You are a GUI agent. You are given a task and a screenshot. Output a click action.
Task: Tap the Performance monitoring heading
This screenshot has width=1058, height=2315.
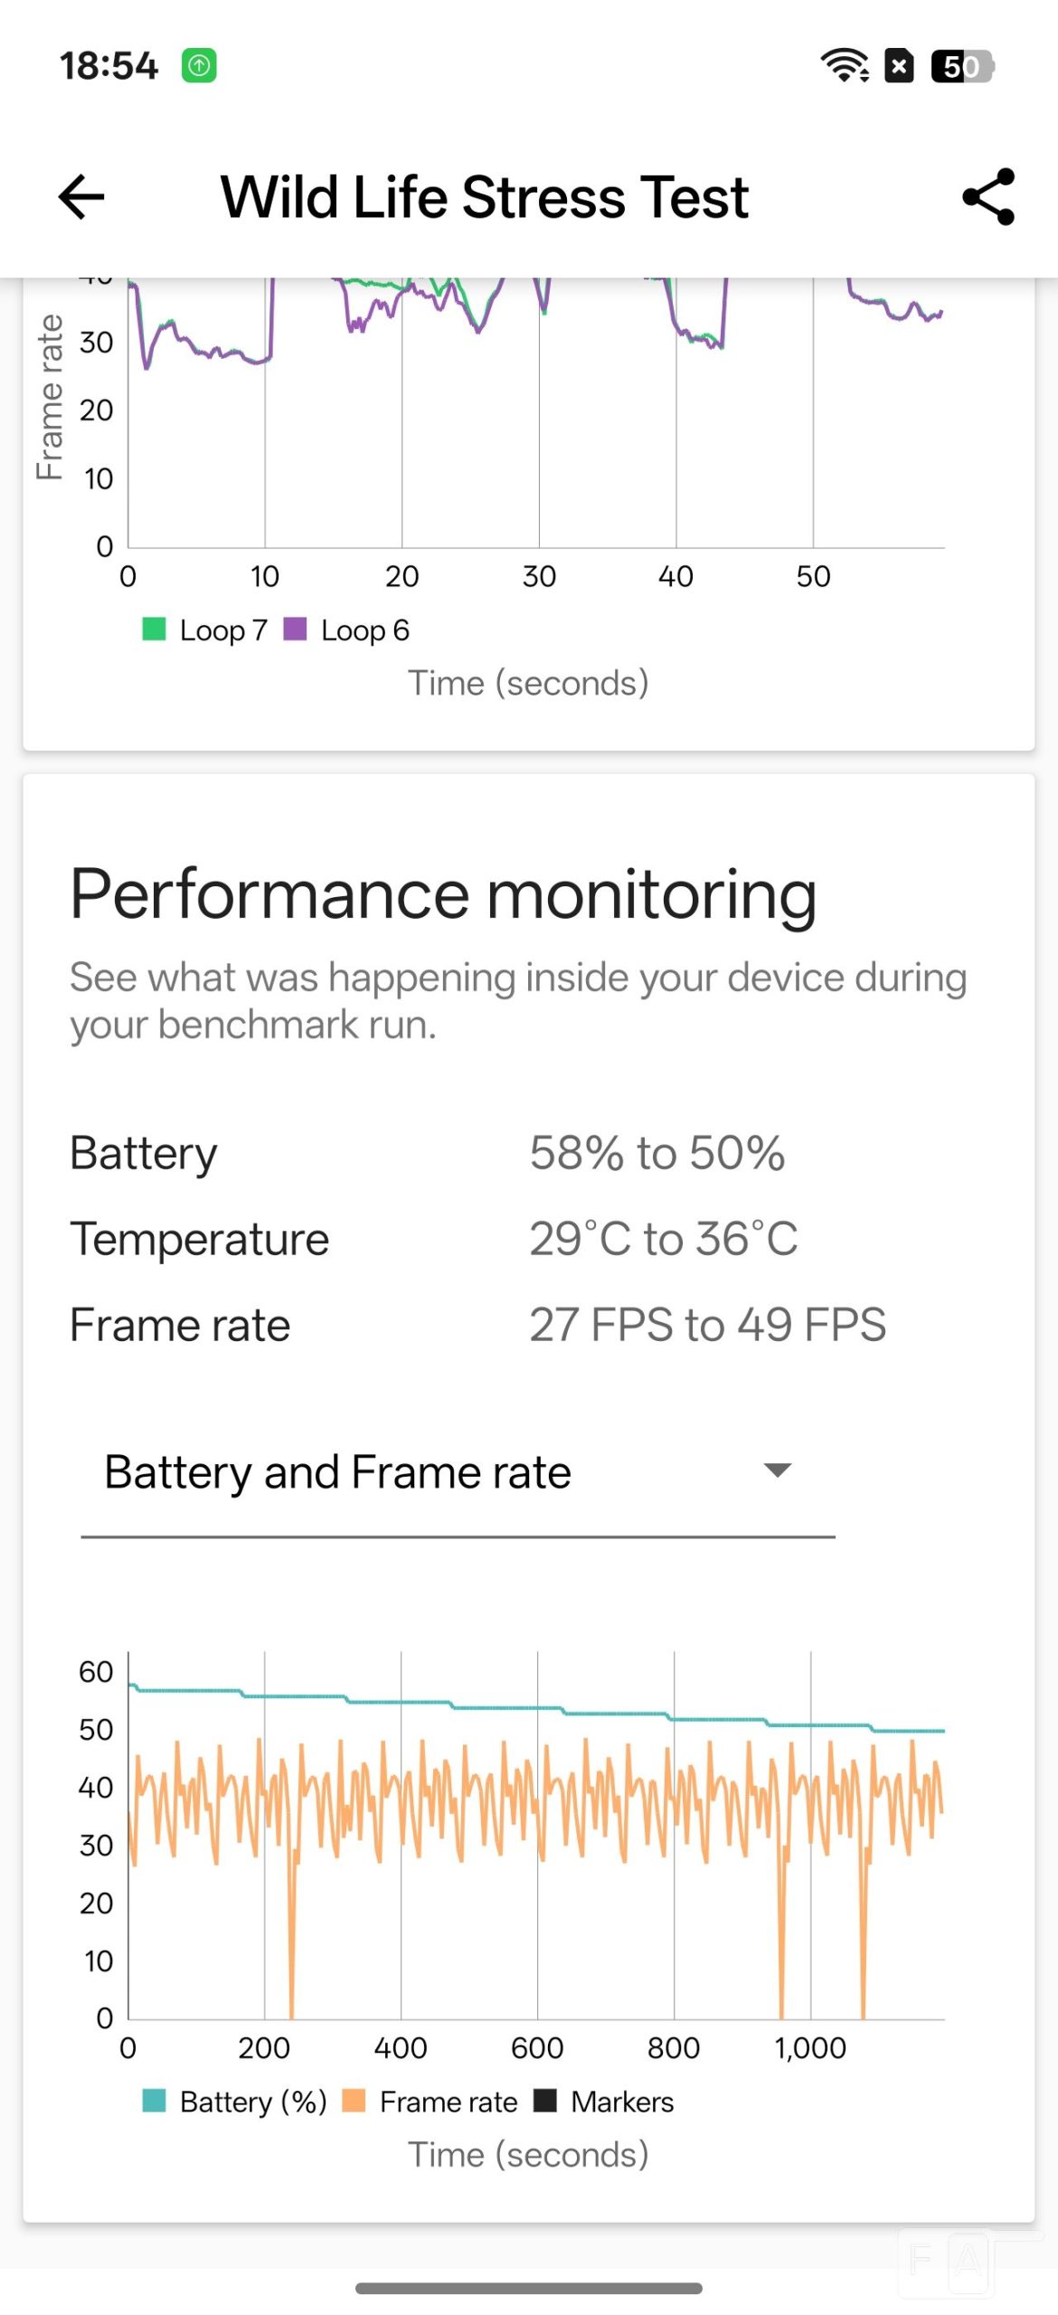pyautogui.click(x=443, y=894)
